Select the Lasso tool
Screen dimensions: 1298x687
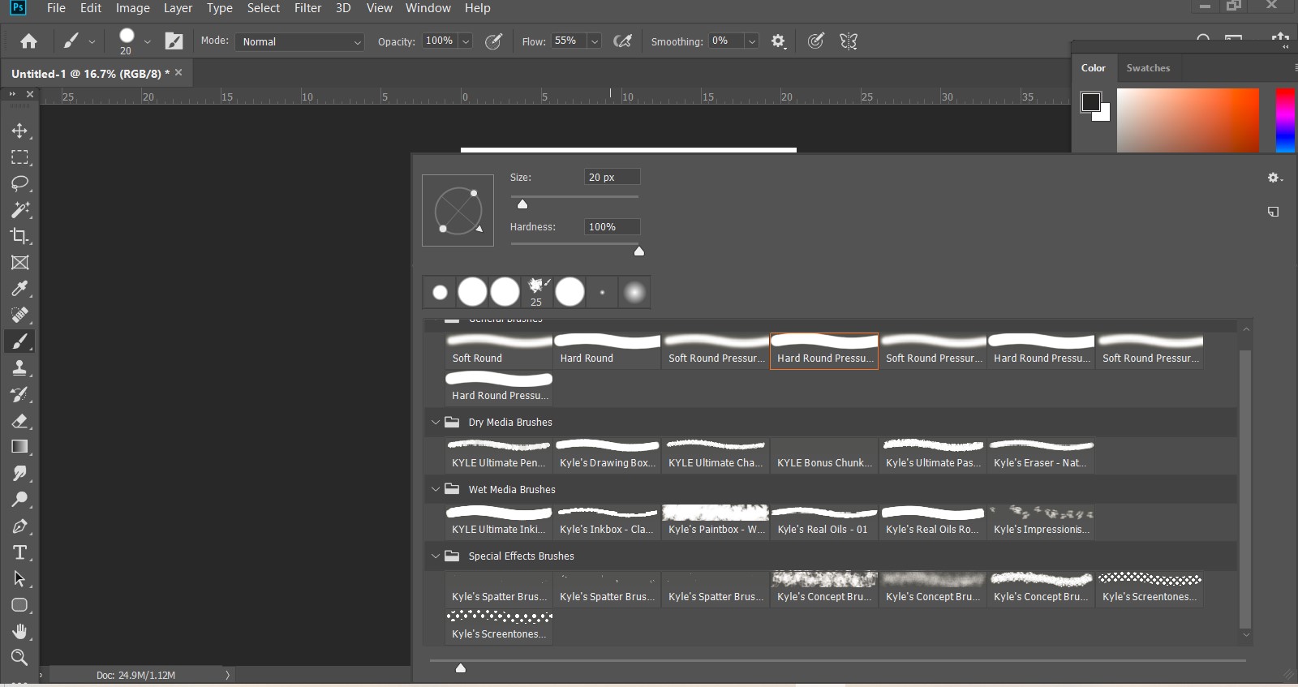pos(19,183)
